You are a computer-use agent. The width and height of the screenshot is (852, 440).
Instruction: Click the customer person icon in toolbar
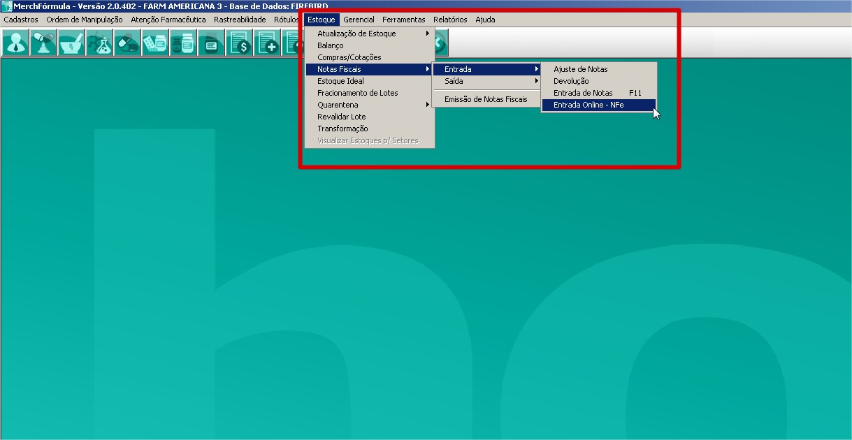click(15, 44)
